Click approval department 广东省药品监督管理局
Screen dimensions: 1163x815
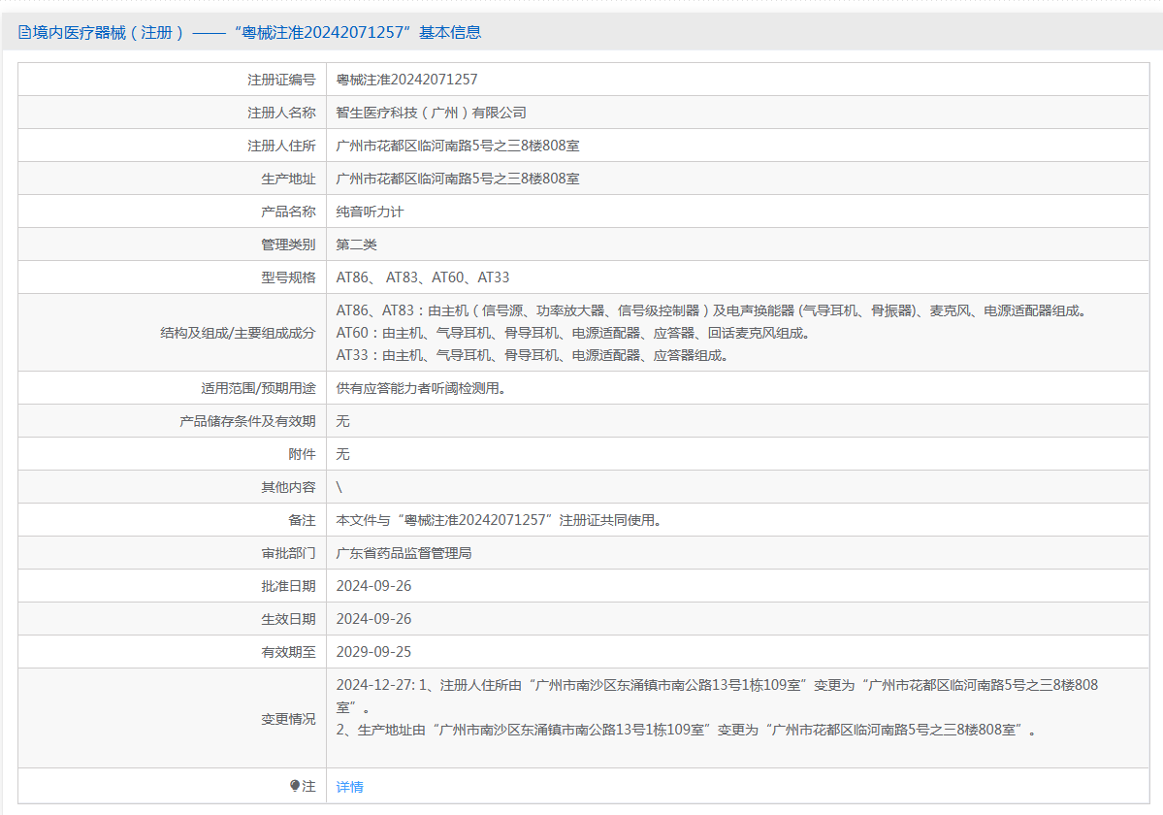tap(404, 553)
